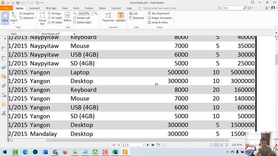Zoom out with the minus magnifier
Image resolution: width=278 pixels, height=156 pixels.
[75, 13]
